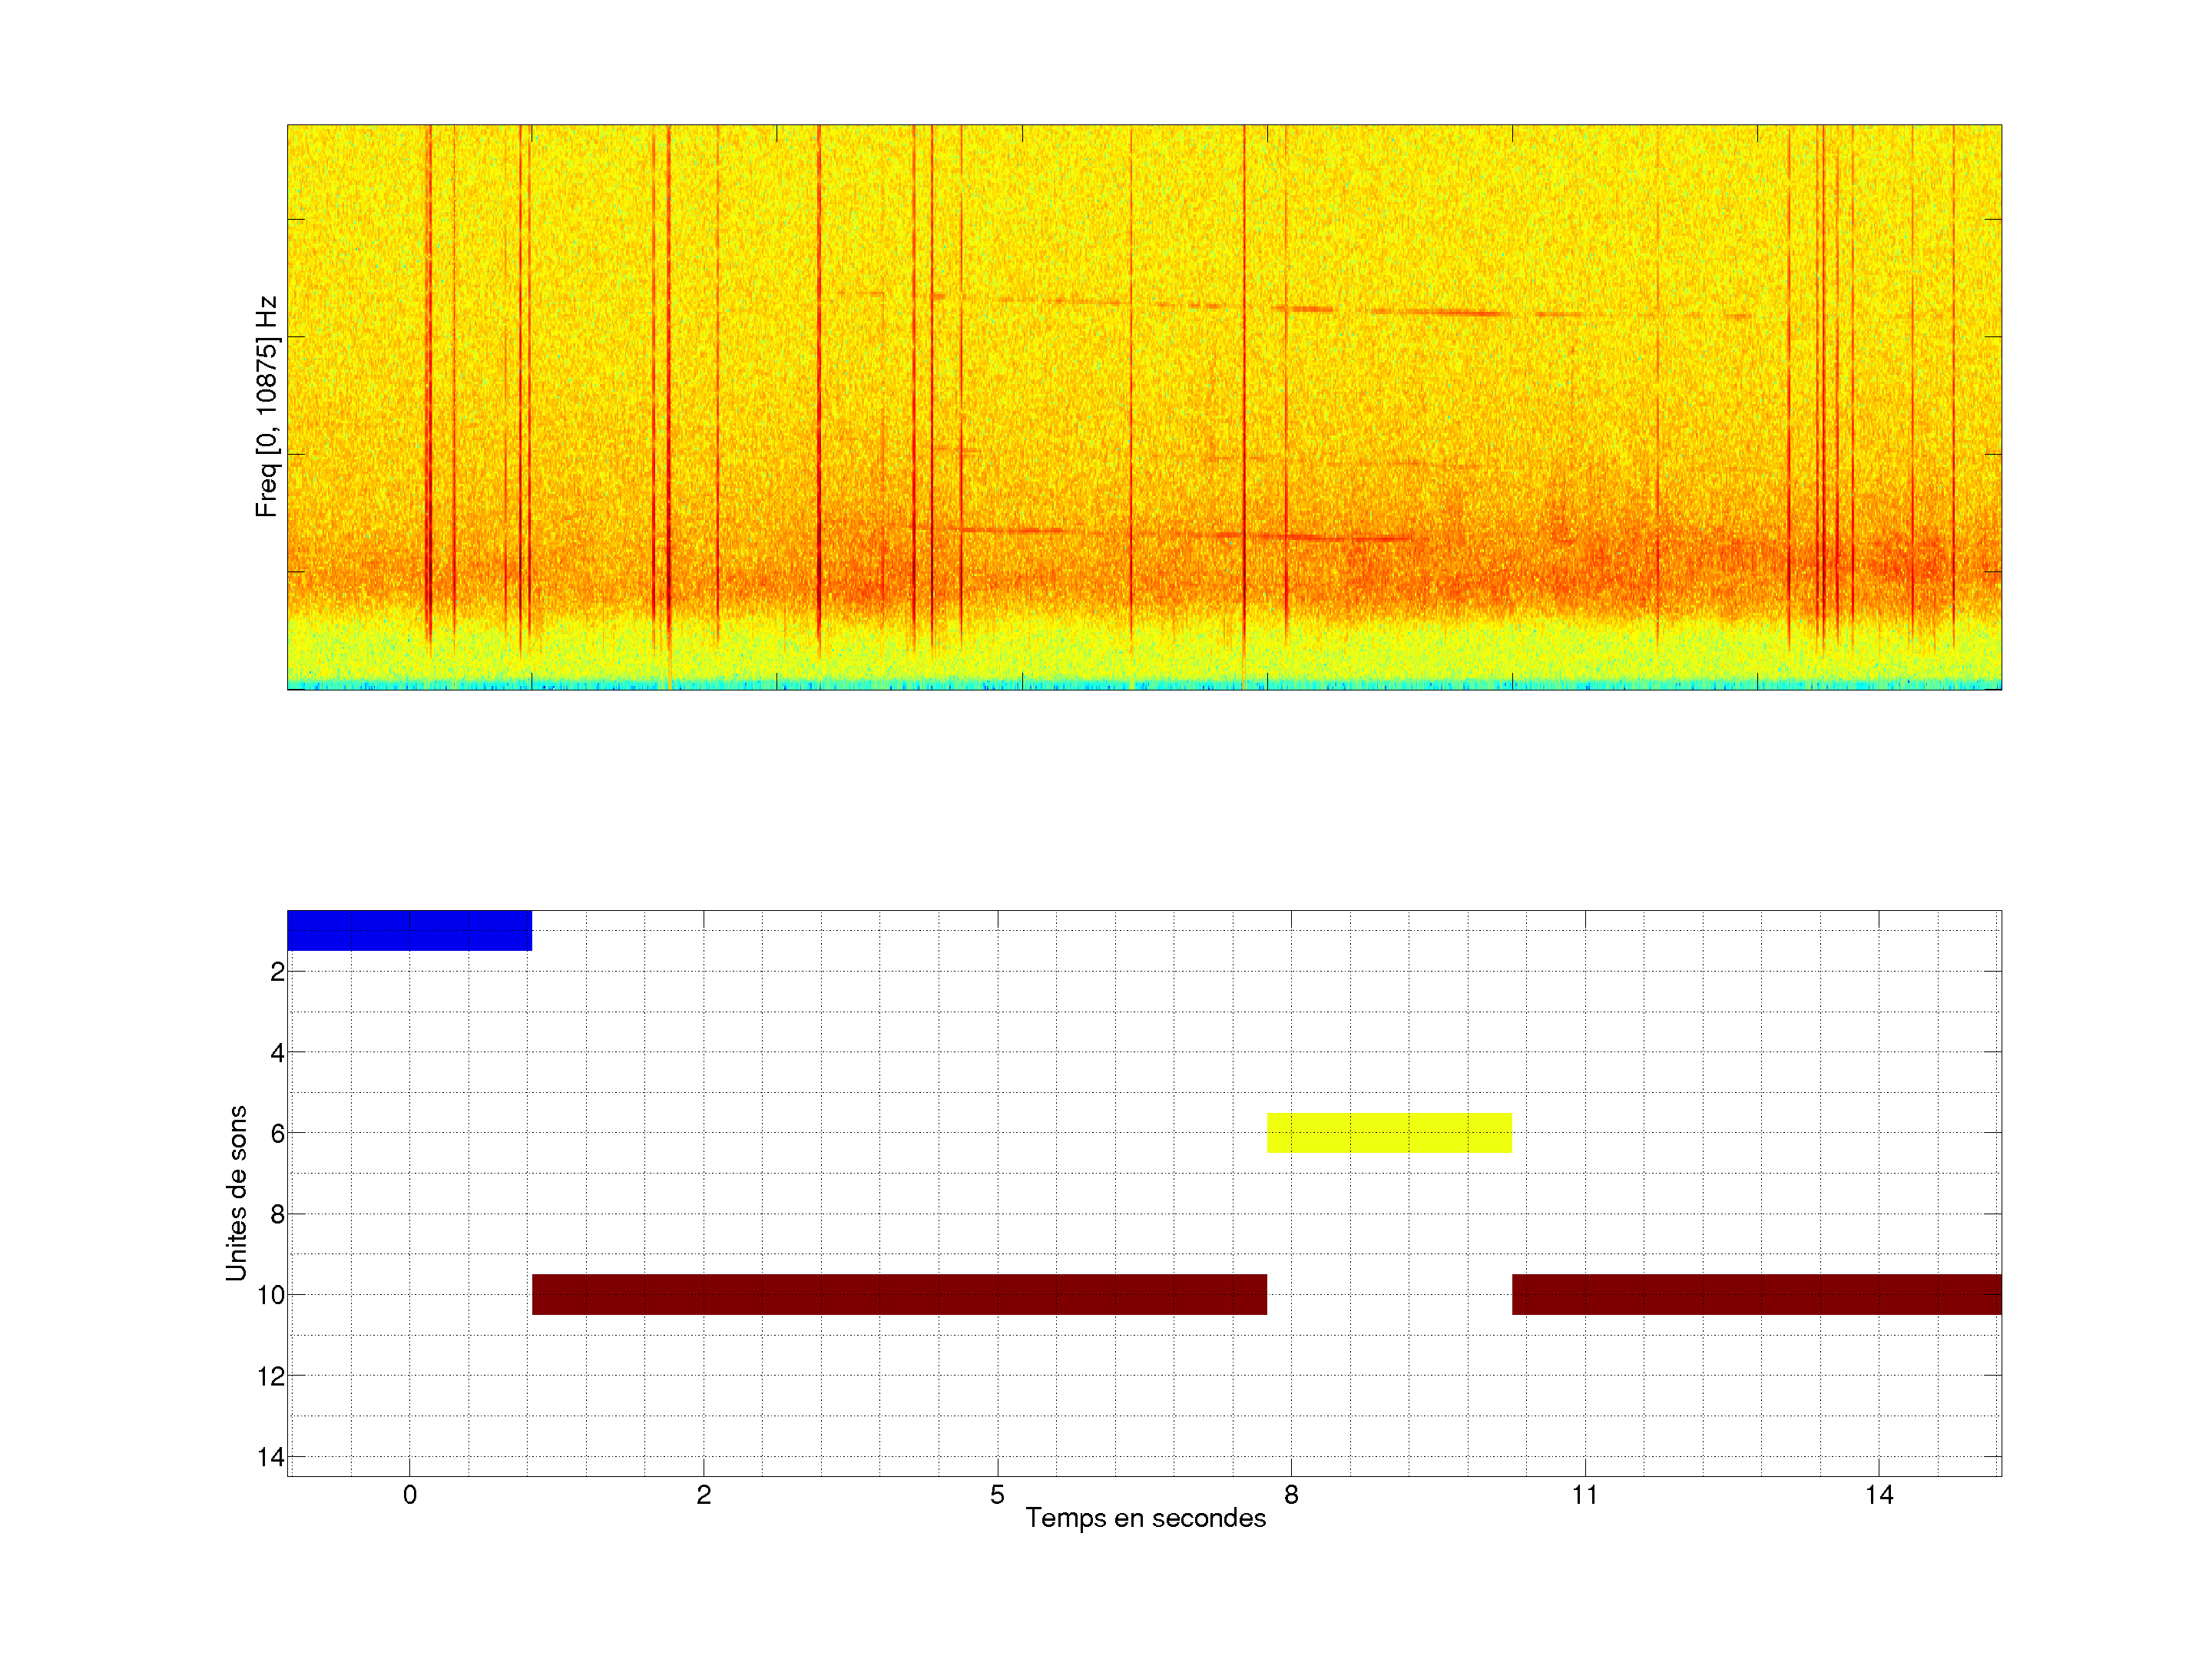Click the 'Temps en secondes' axis label
The width and height of the screenshot is (2212, 1659).
point(1145,1518)
